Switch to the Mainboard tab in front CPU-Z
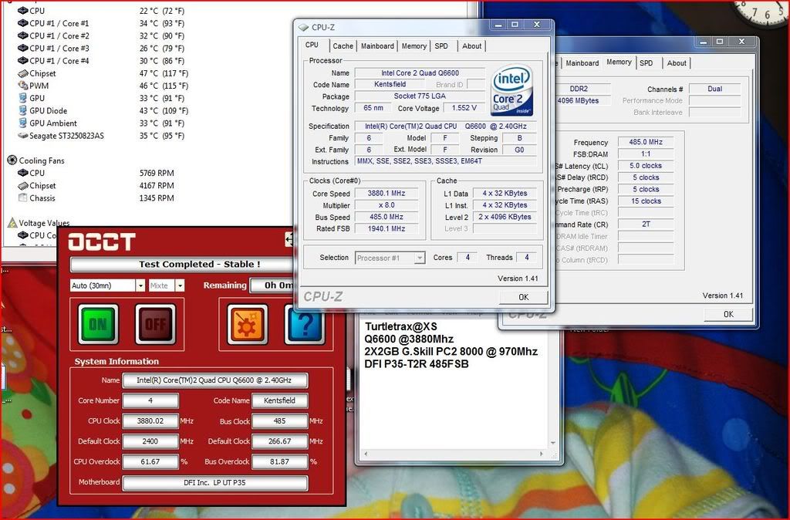This screenshot has height=520, width=790. click(377, 46)
